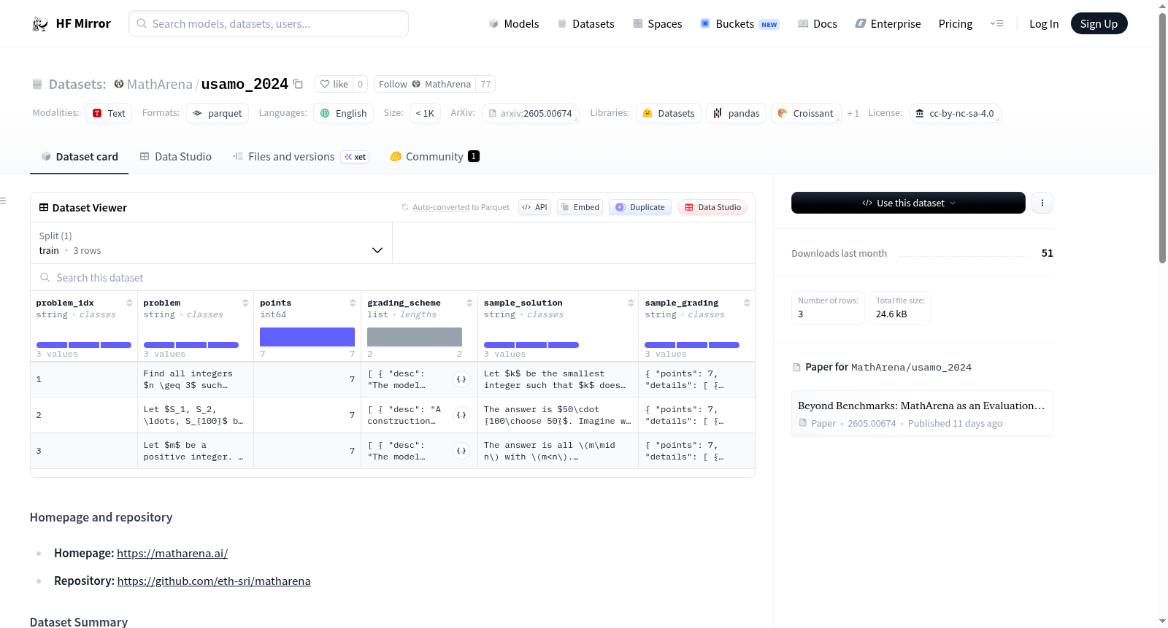Sort the grading_scheme column

click(469, 303)
